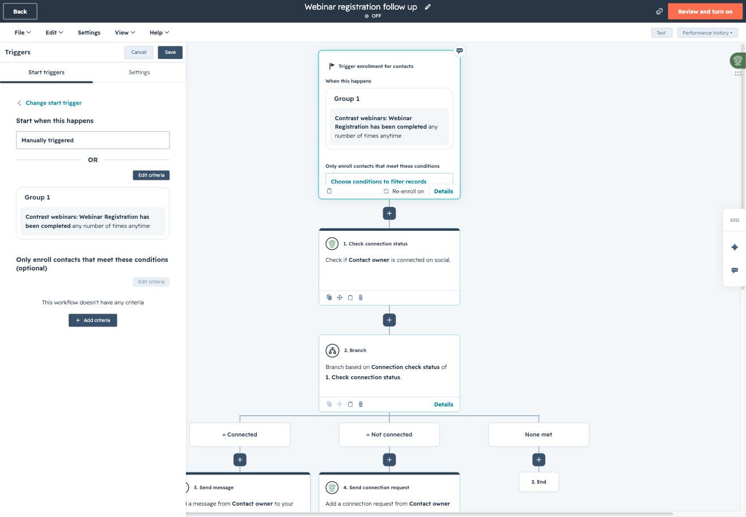The height and width of the screenshot is (517, 746).
Task: Add a step under None met branch
Action: pyautogui.click(x=539, y=460)
